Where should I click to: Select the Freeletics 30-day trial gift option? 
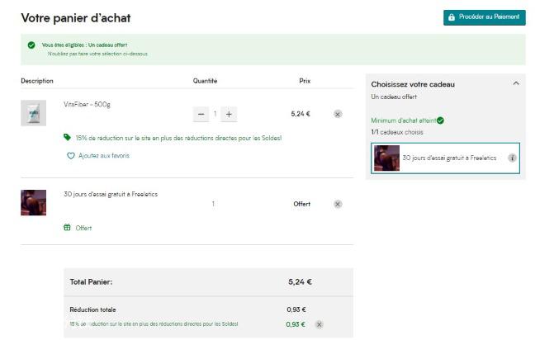click(445, 158)
